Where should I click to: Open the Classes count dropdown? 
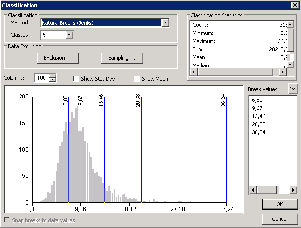point(69,35)
